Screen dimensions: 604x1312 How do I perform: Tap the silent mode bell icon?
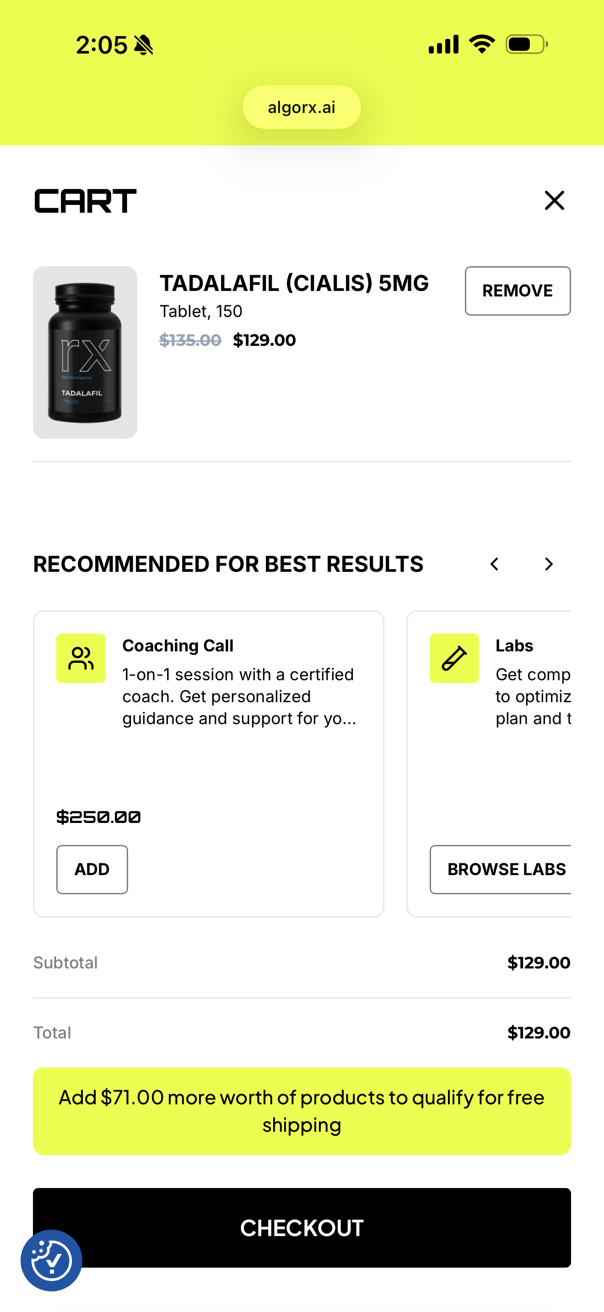144,45
